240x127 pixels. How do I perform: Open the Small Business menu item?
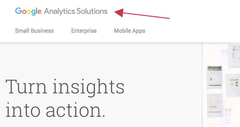[x=34, y=31]
